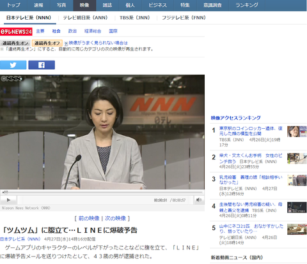
Task: Go to 前の映像 previous video
Action: point(89,219)
